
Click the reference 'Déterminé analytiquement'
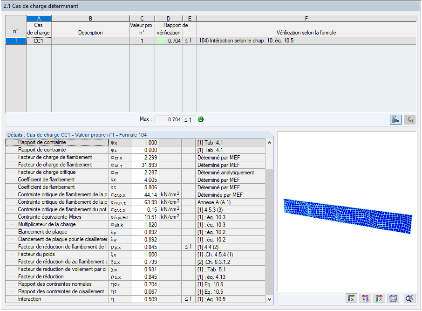pos(225,173)
